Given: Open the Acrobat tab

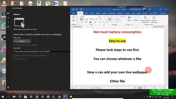Looking at the screenshot, I should [145, 13].
